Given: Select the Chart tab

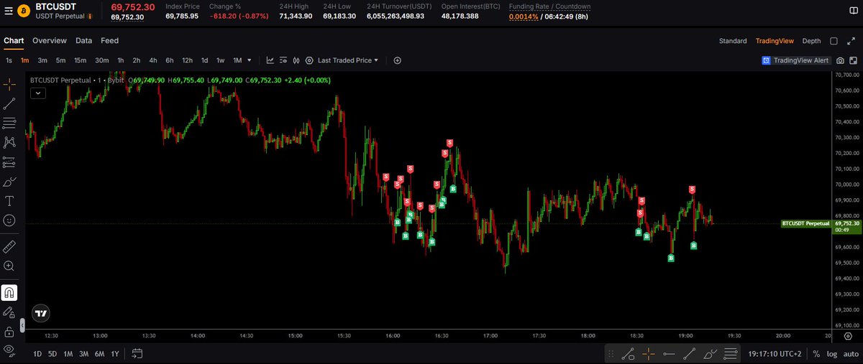Looking at the screenshot, I should click(14, 41).
